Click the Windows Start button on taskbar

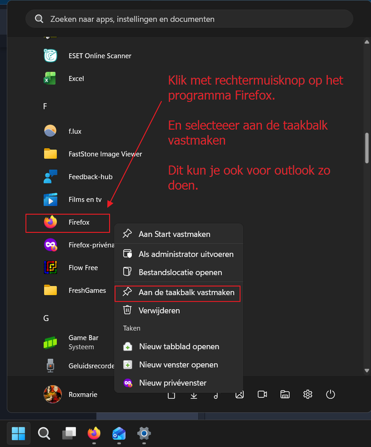[x=18, y=434]
